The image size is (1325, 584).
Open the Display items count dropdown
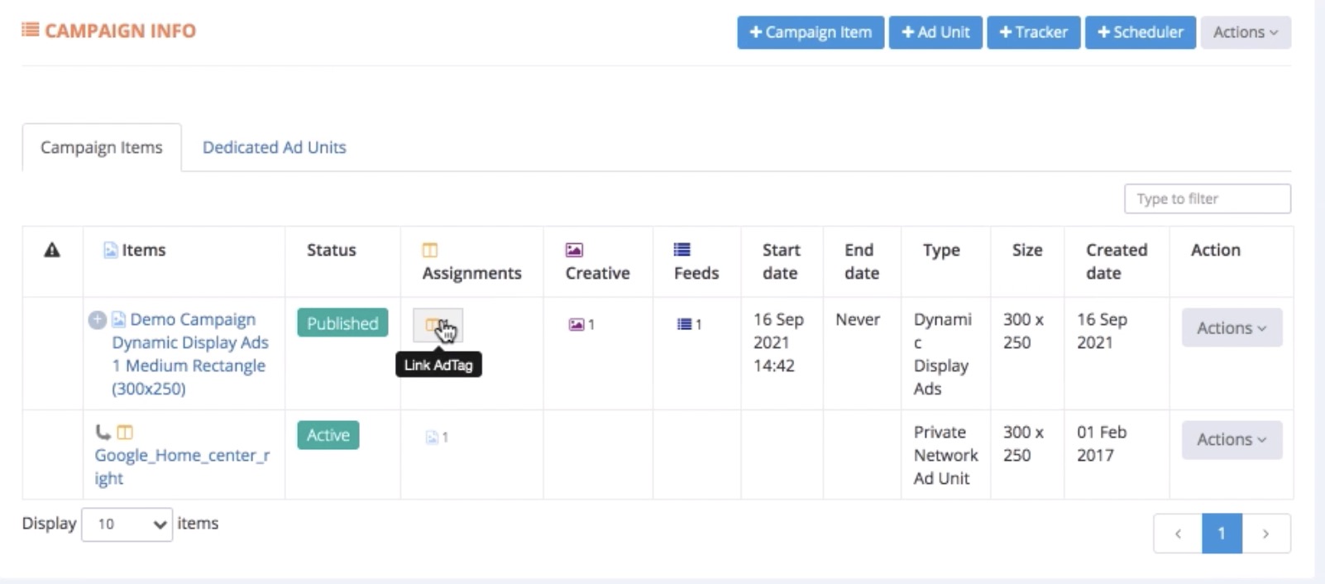tap(127, 524)
